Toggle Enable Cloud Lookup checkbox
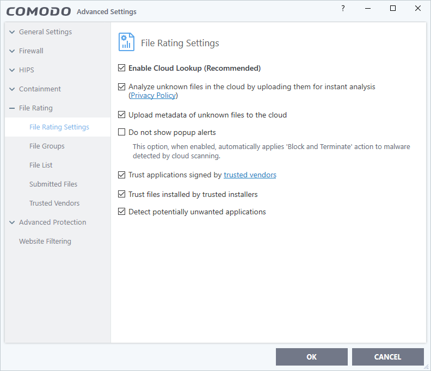The height and width of the screenshot is (371, 431). tap(121, 68)
